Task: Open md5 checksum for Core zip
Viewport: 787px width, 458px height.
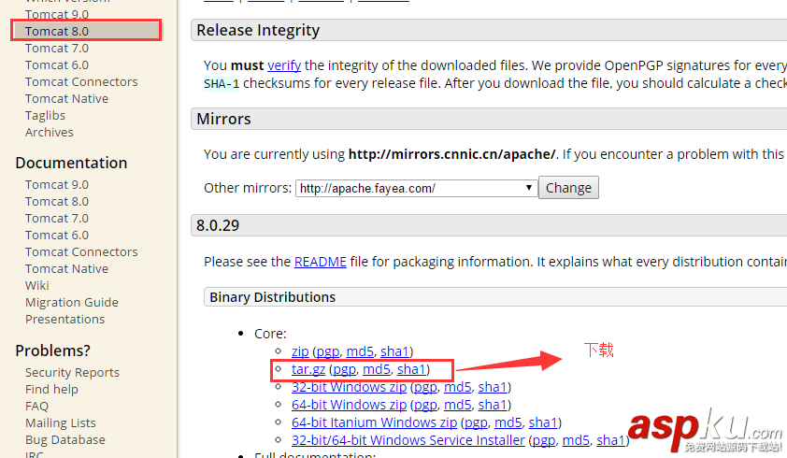Action: pyautogui.click(x=360, y=352)
